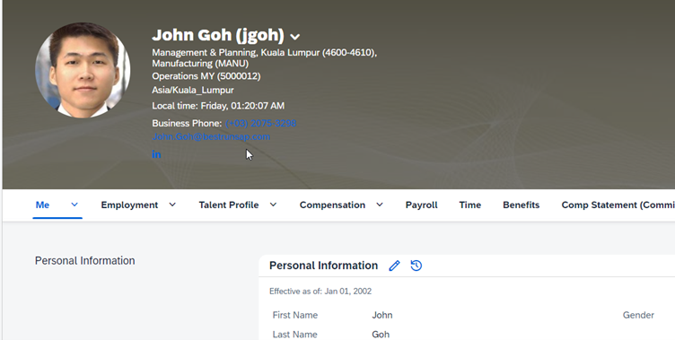Click the John.Goh@bestrunsap.com email link
Viewport: 675px width, 340px height.
pos(211,137)
